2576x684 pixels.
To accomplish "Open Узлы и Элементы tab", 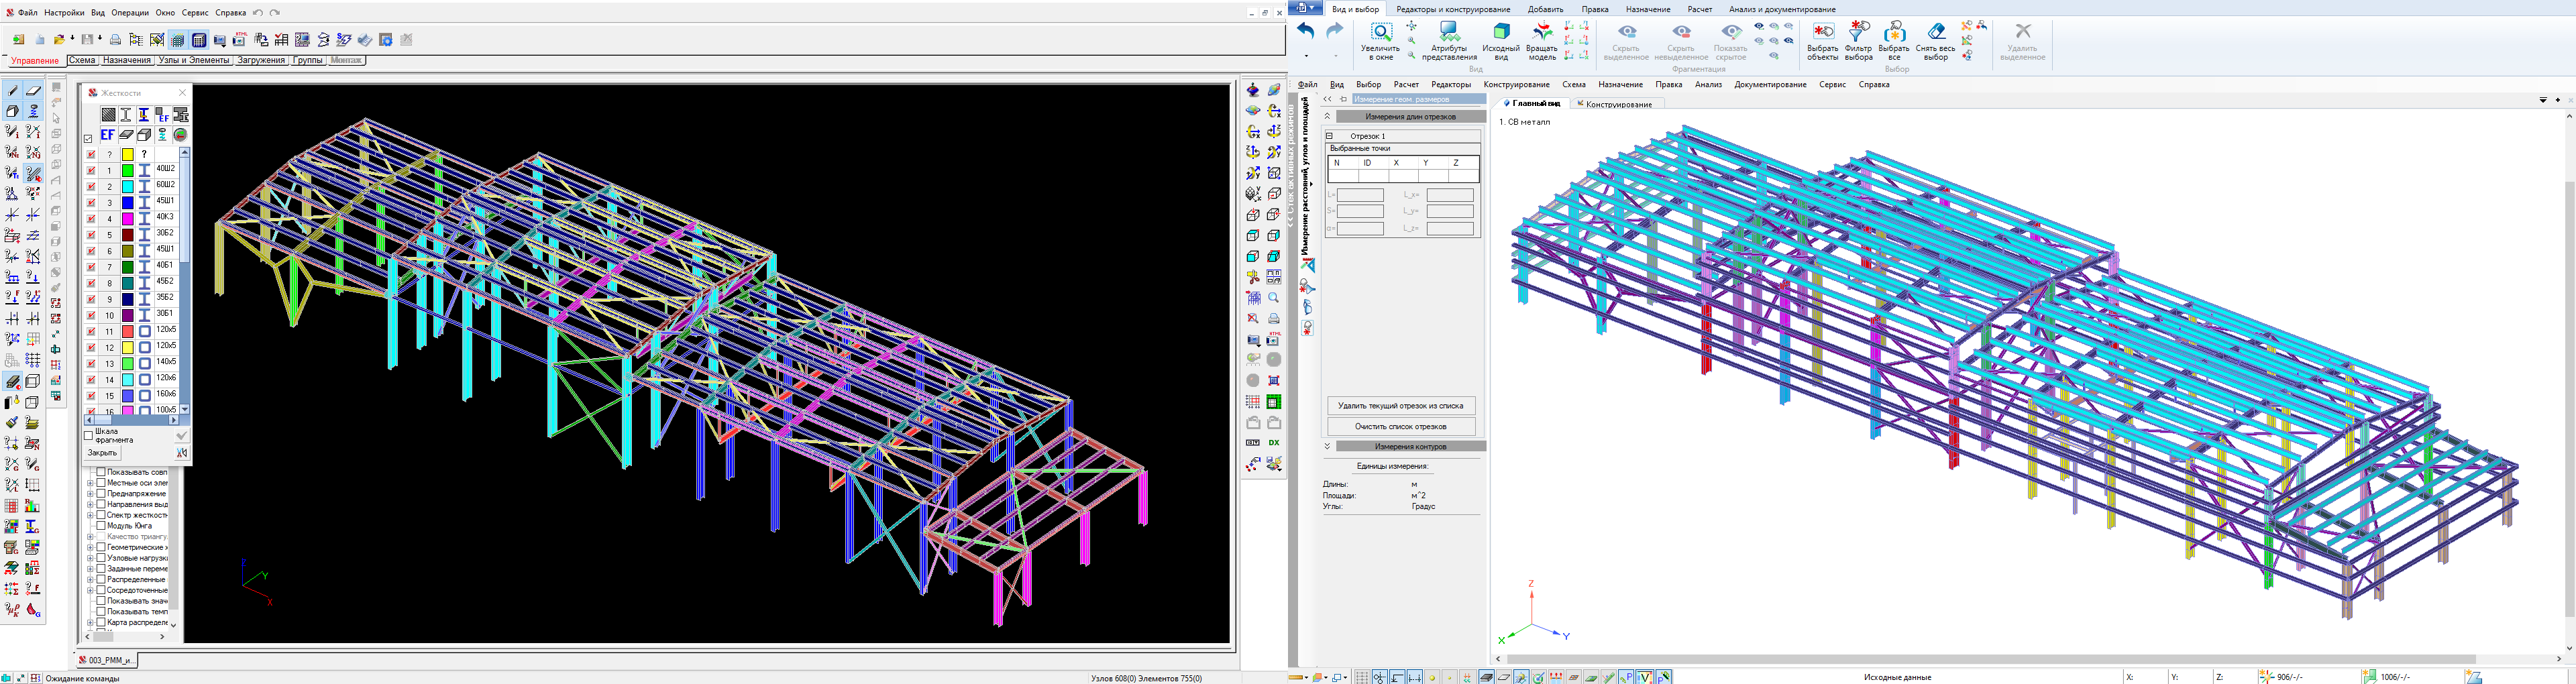I will pyautogui.click(x=194, y=60).
